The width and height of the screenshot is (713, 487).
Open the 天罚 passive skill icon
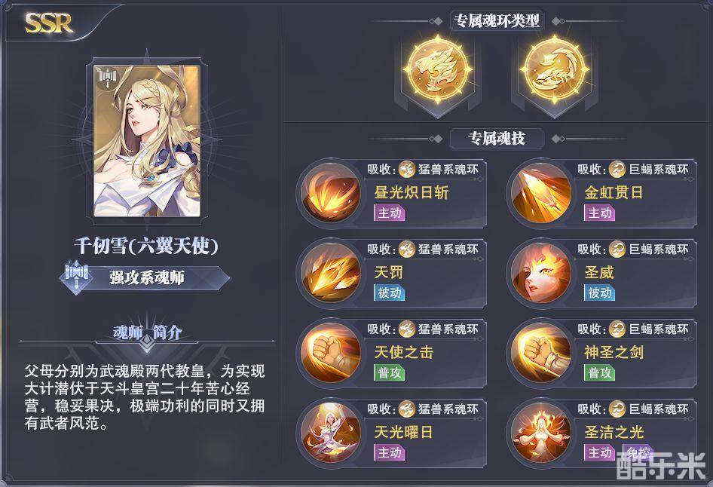pyautogui.click(x=330, y=273)
